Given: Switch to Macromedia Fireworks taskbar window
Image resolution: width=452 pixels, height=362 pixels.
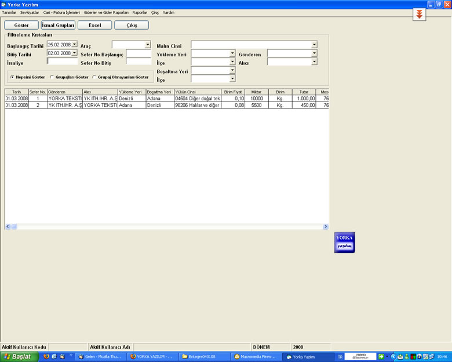Looking at the screenshot, I should pos(256,357).
